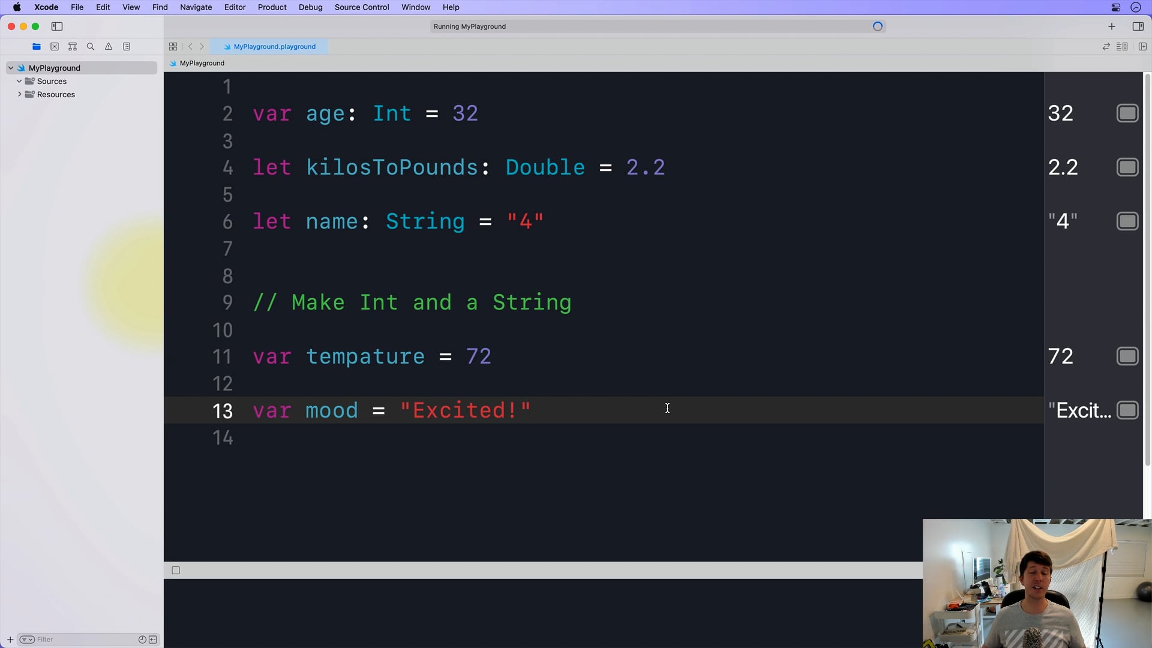Toggle the inspector panel button

[1138, 26]
